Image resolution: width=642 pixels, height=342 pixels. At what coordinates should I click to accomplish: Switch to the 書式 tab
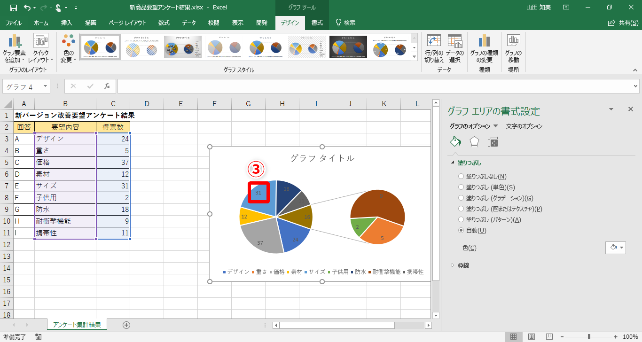point(317,23)
